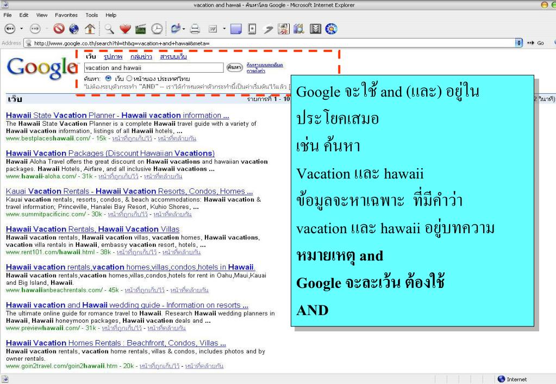
Task: Open the Edit menu
Action: [x=24, y=15]
